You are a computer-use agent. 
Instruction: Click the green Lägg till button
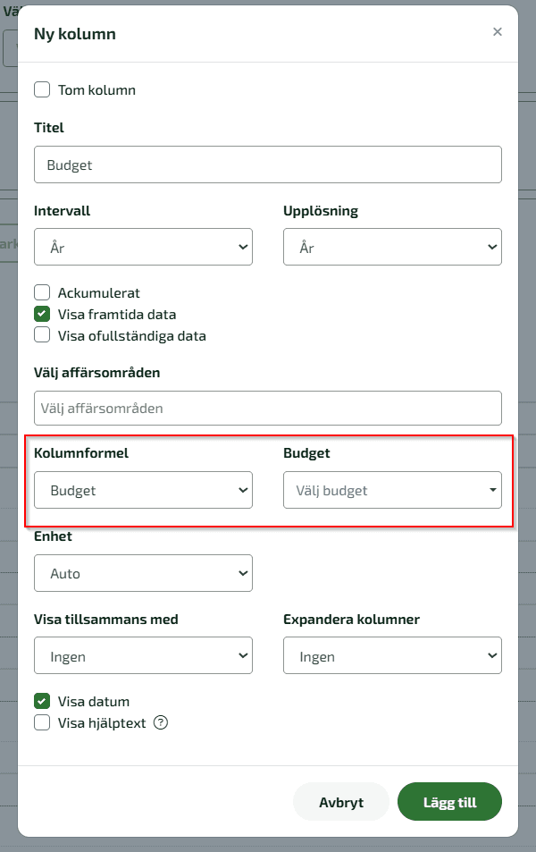(449, 802)
